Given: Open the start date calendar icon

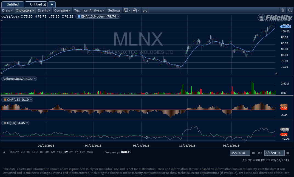Looking at the screenshot, I should pos(253,153).
